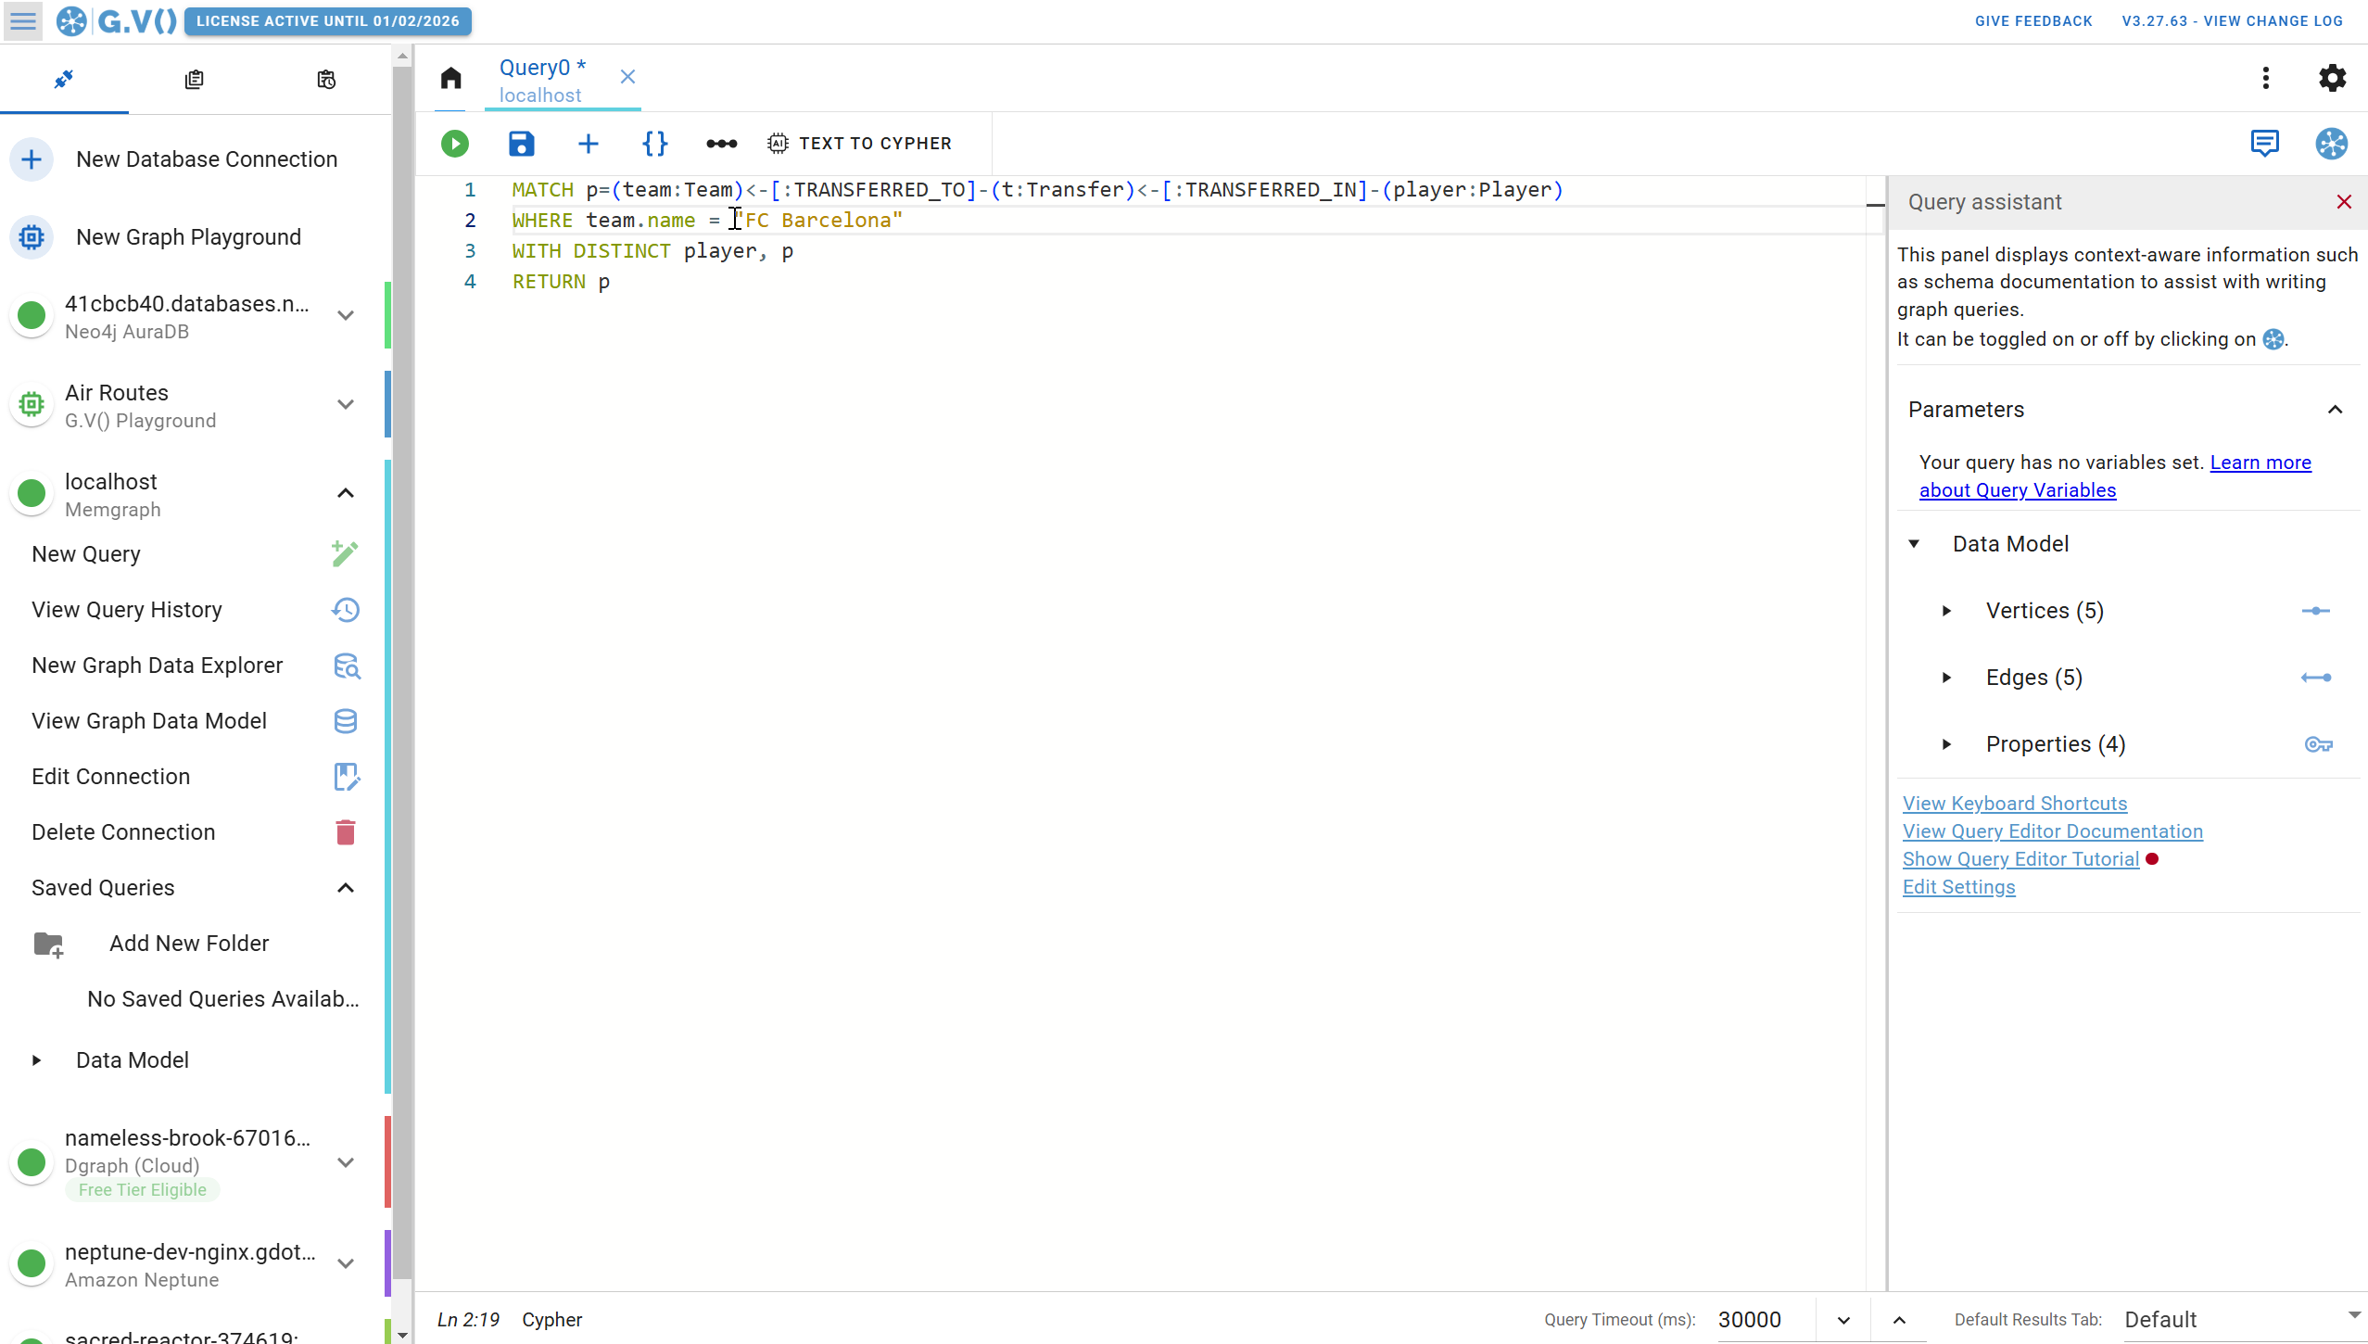
Task: Open Show Query Editor Tutorial link
Action: pyautogui.click(x=2020, y=859)
